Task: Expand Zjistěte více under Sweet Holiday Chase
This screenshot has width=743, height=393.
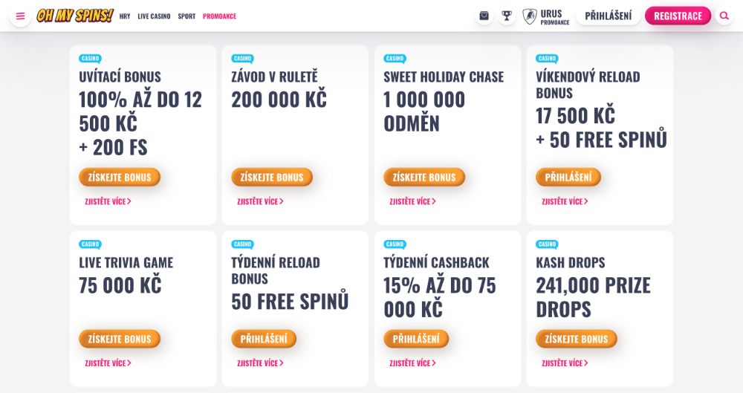Action: point(412,201)
